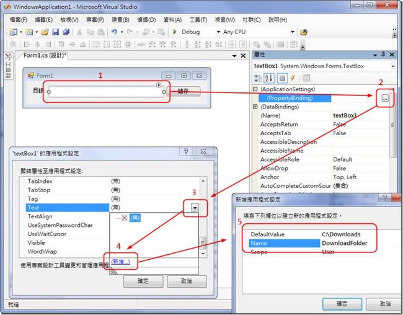Click the Open File folder icon
Image resolution: width=403 pixels, height=315 pixels.
tap(45, 32)
